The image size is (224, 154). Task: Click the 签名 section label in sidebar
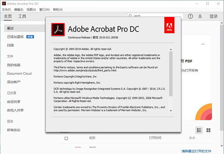click(x=10, y=121)
